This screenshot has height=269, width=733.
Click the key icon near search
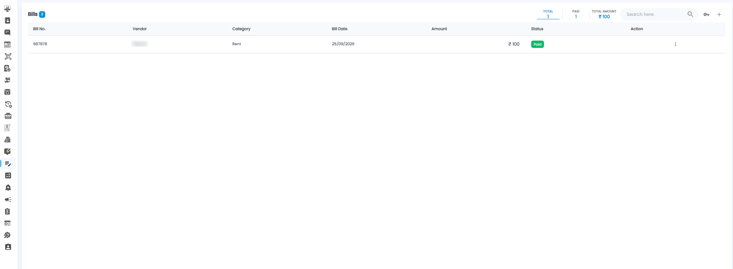706,15
